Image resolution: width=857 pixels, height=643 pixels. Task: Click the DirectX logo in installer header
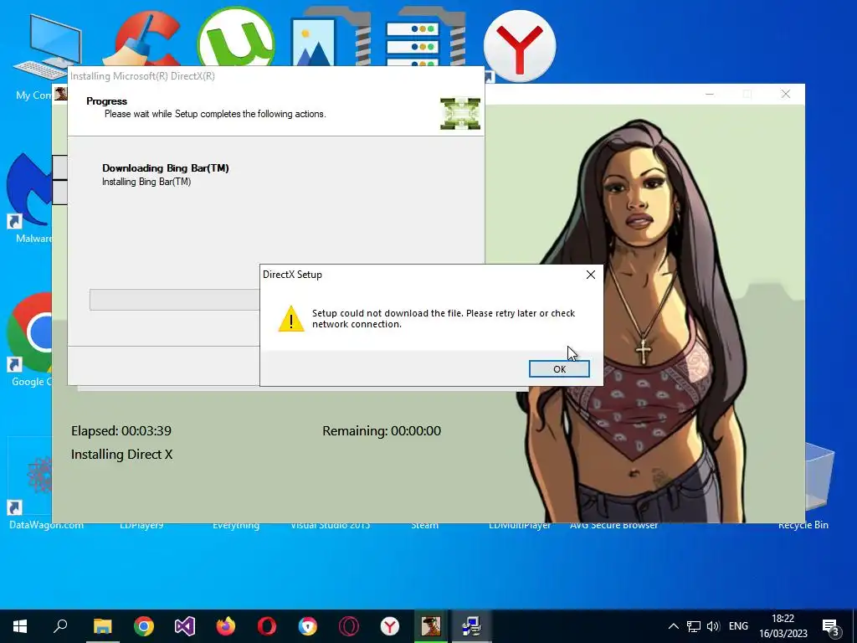[x=459, y=114]
